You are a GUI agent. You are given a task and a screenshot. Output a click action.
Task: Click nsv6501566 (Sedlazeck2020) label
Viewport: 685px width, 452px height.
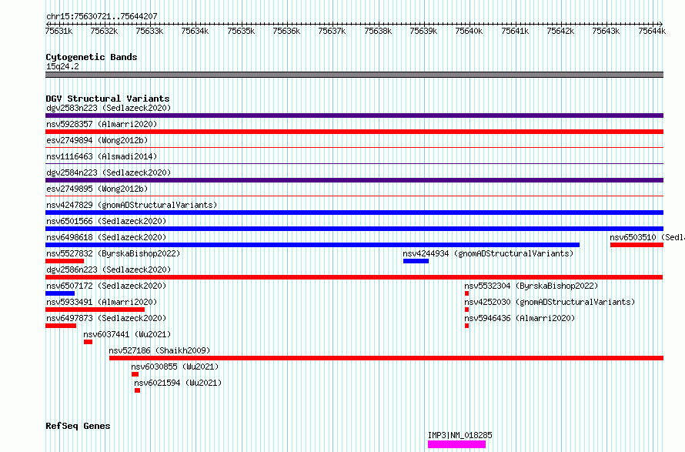[106, 221]
